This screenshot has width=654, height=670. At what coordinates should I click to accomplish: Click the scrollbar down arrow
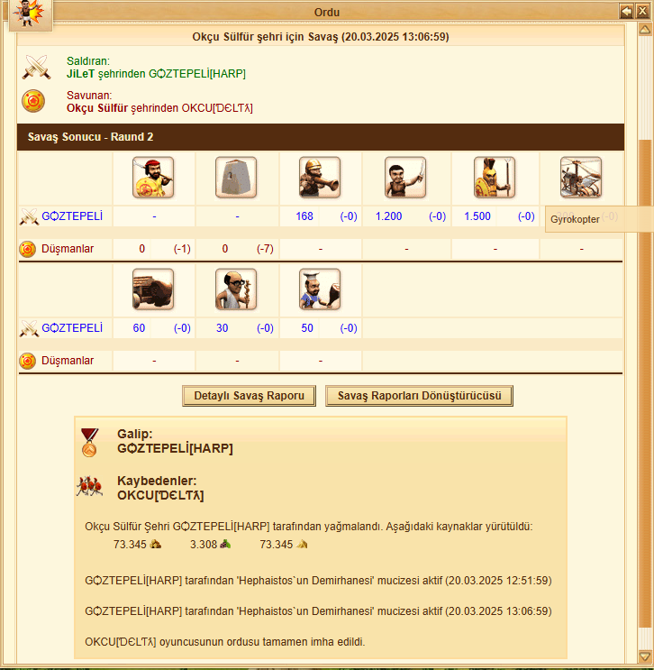click(645, 656)
